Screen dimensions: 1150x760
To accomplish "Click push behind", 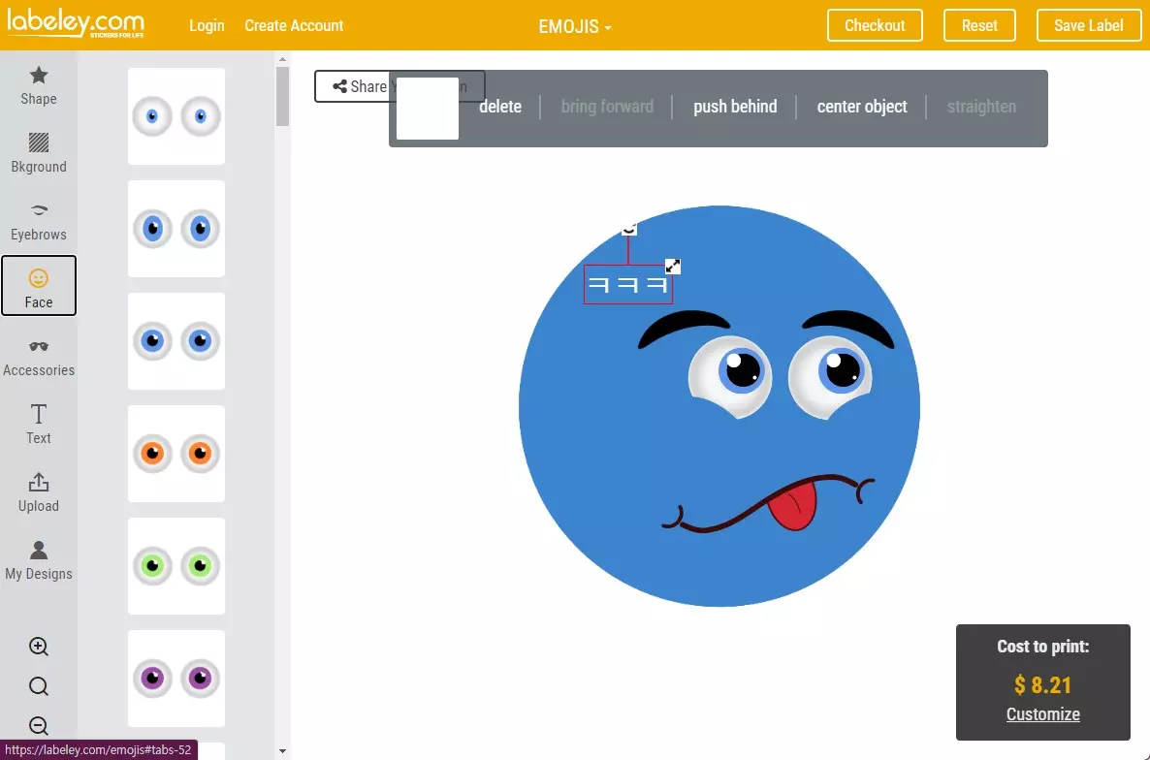I will pyautogui.click(x=735, y=107).
